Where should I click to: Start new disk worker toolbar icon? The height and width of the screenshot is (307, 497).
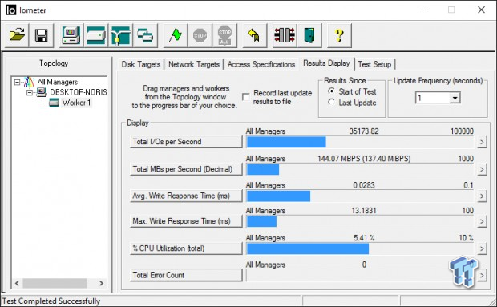tap(95, 35)
